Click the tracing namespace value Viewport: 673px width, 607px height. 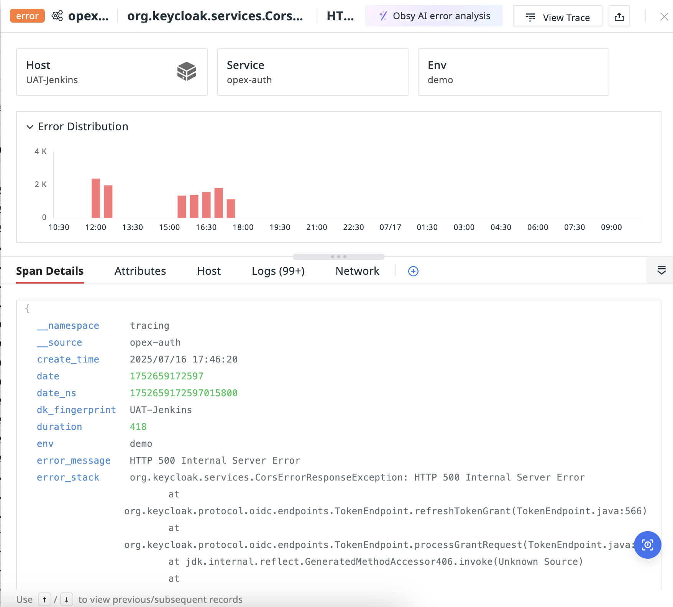(x=149, y=326)
